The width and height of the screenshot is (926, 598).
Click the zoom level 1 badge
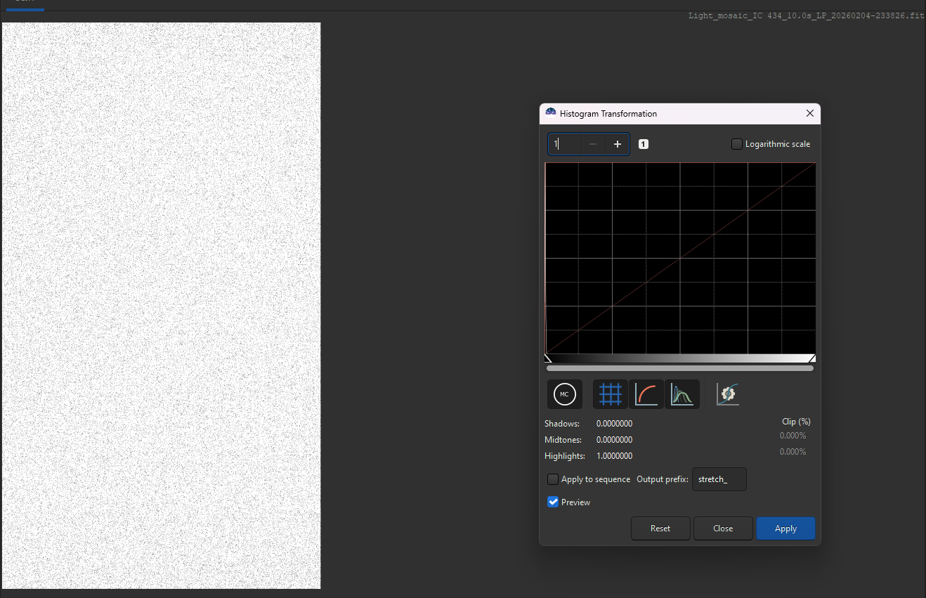point(644,144)
